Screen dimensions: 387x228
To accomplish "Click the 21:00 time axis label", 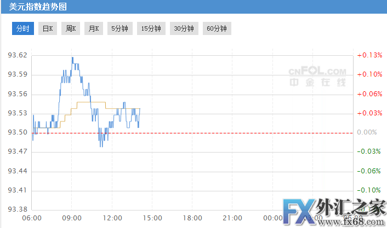I will pos(232,218).
